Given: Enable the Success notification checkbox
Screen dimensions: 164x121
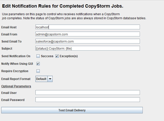Looking at the screenshot, I should pyautogui.click(x=38, y=56).
